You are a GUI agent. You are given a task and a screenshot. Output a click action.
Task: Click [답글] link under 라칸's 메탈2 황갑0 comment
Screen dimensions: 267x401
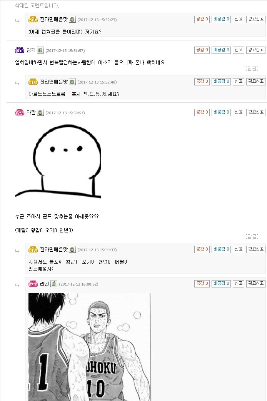point(252,236)
